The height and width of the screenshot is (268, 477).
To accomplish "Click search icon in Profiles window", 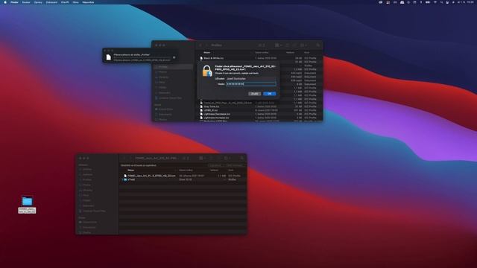I will click(x=318, y=45).
